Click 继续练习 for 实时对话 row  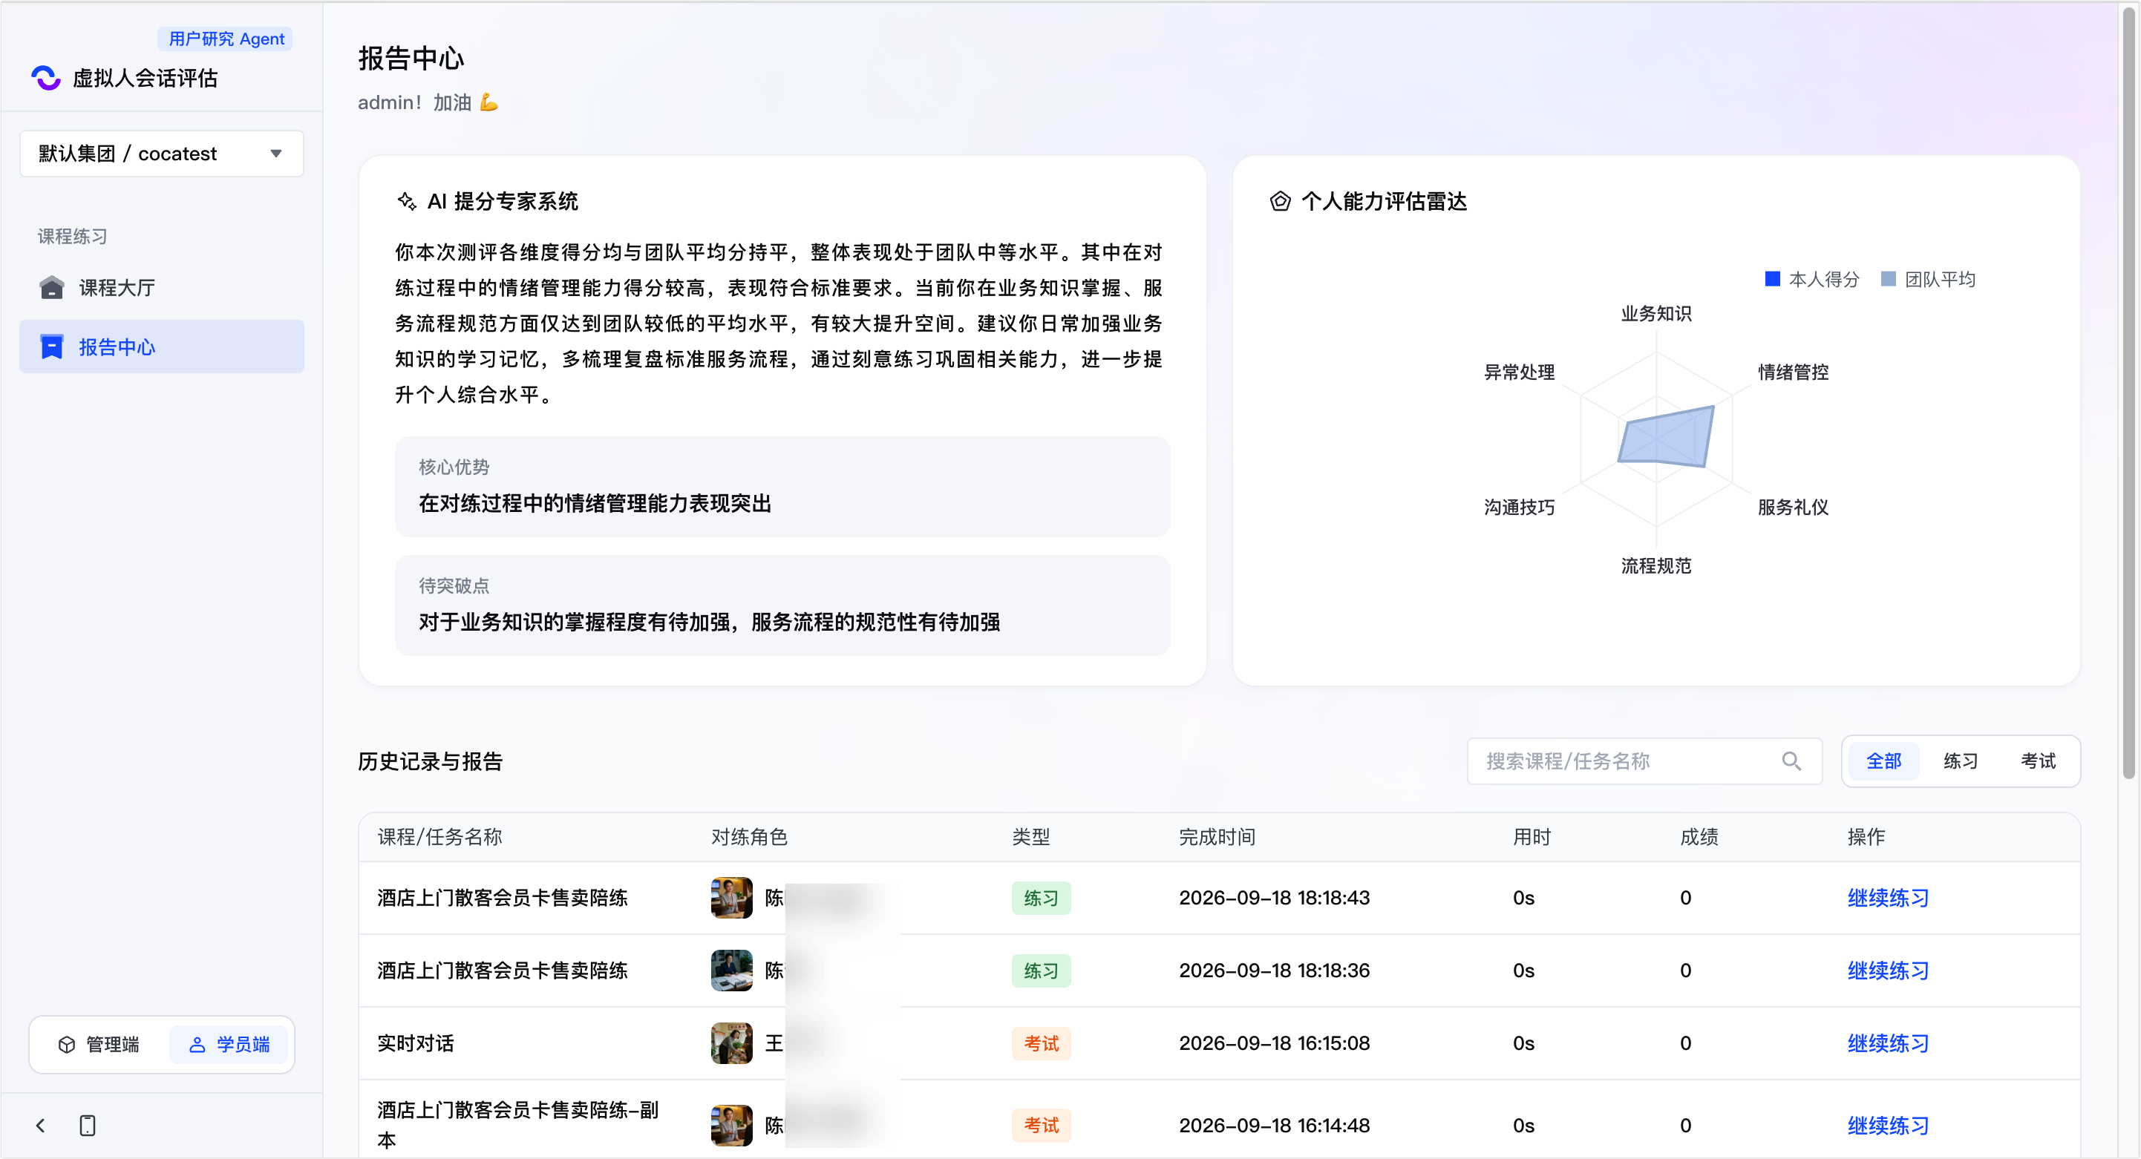point(1888,1043)
